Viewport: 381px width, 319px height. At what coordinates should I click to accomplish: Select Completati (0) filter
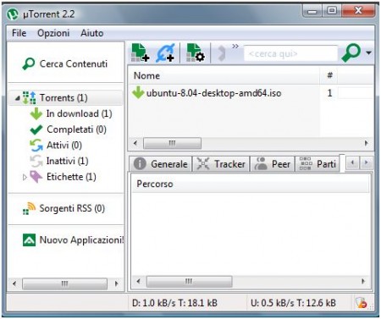click(x=76, y=129)
